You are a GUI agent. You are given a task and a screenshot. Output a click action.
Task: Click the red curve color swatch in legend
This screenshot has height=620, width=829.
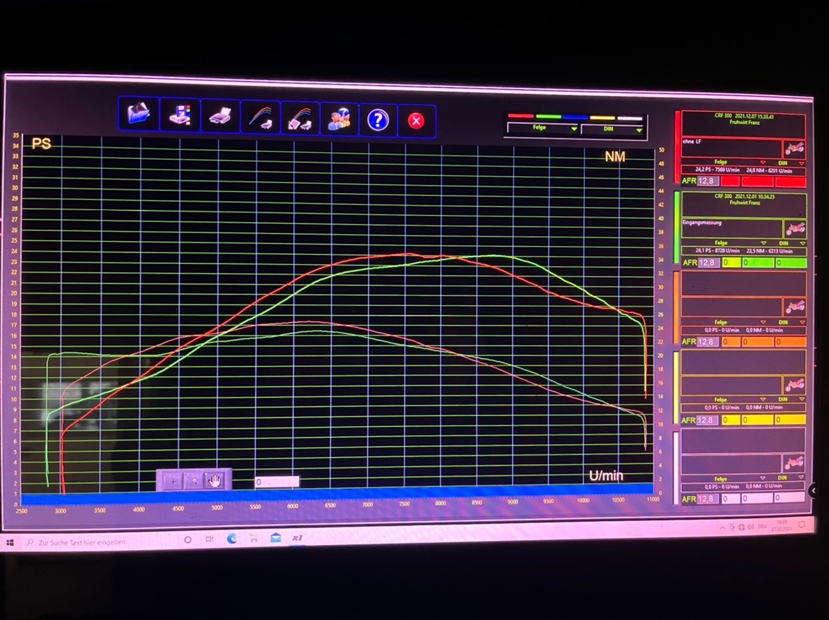tap(520, 116)
